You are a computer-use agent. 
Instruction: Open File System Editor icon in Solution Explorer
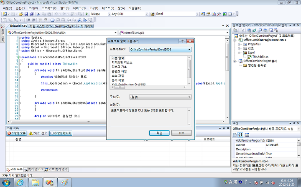(x=249, y=30)
